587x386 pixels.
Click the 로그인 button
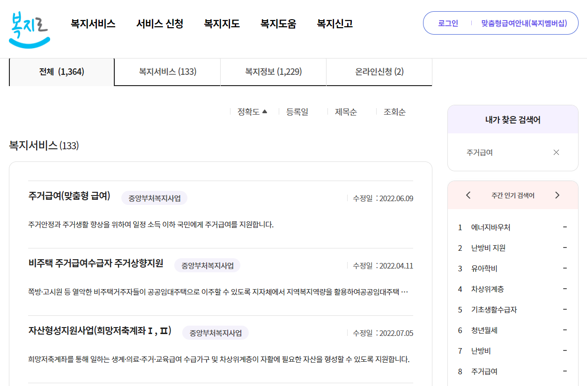point(448,23)
